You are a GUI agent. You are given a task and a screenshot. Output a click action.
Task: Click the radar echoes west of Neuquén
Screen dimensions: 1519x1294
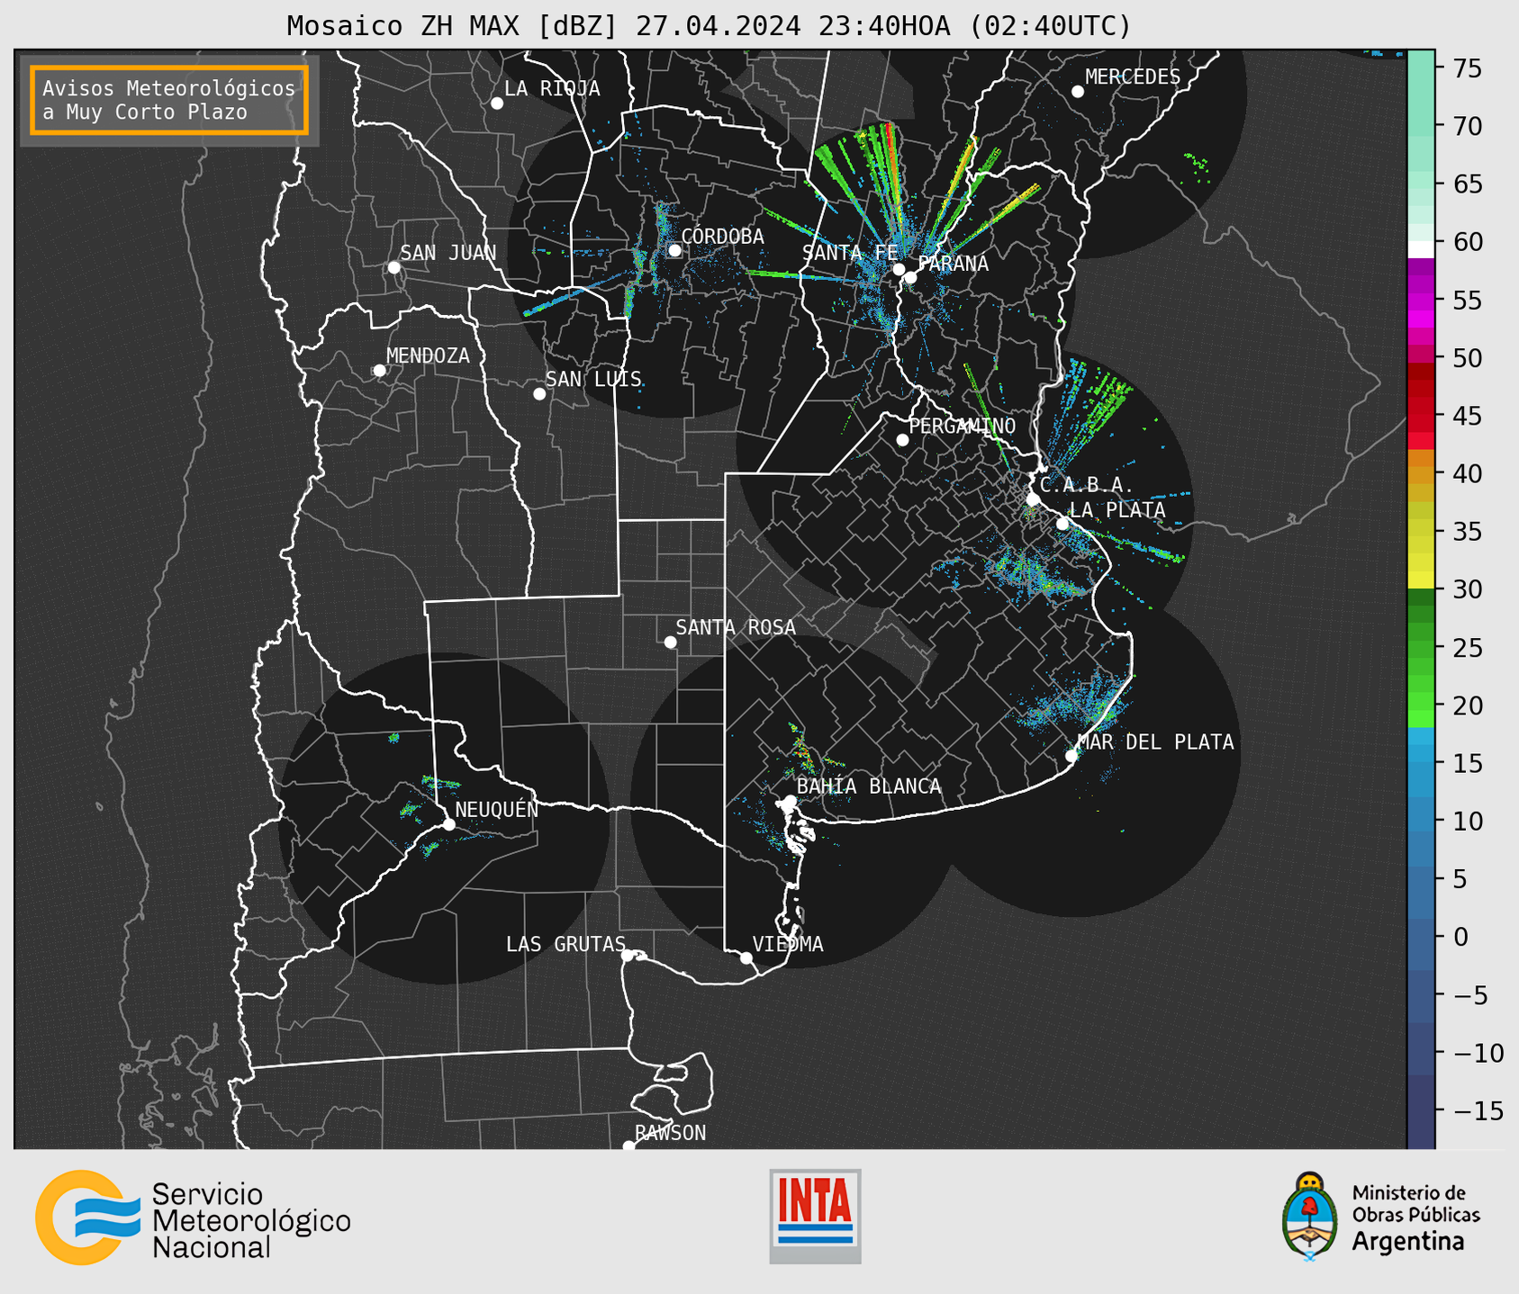tap(411, 811)
